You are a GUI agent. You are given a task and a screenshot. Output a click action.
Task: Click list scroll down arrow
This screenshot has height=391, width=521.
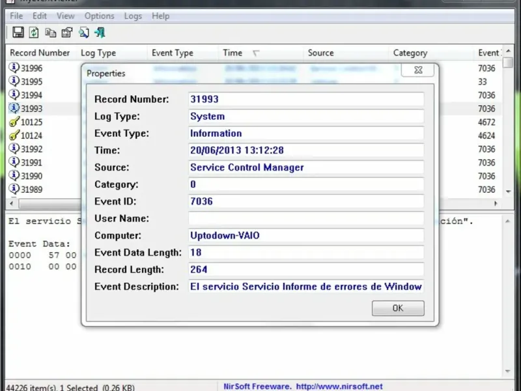[508, 192]
